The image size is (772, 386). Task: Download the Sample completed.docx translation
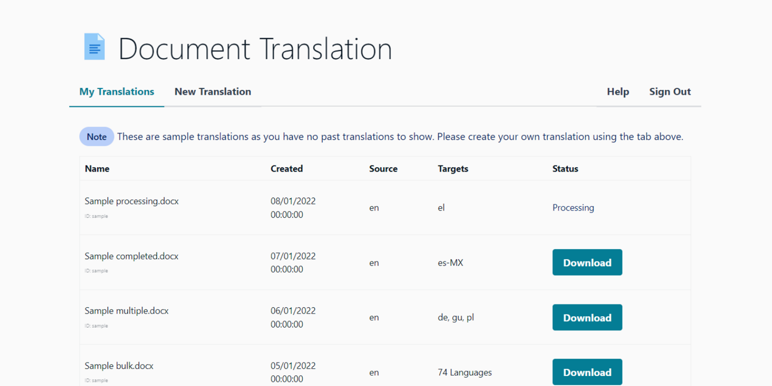pyautogui.click(x=587, y=263)
